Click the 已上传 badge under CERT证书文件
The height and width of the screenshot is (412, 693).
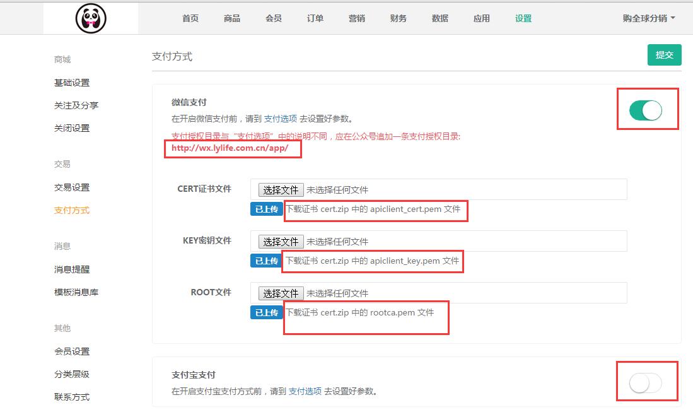coord(267,209)
